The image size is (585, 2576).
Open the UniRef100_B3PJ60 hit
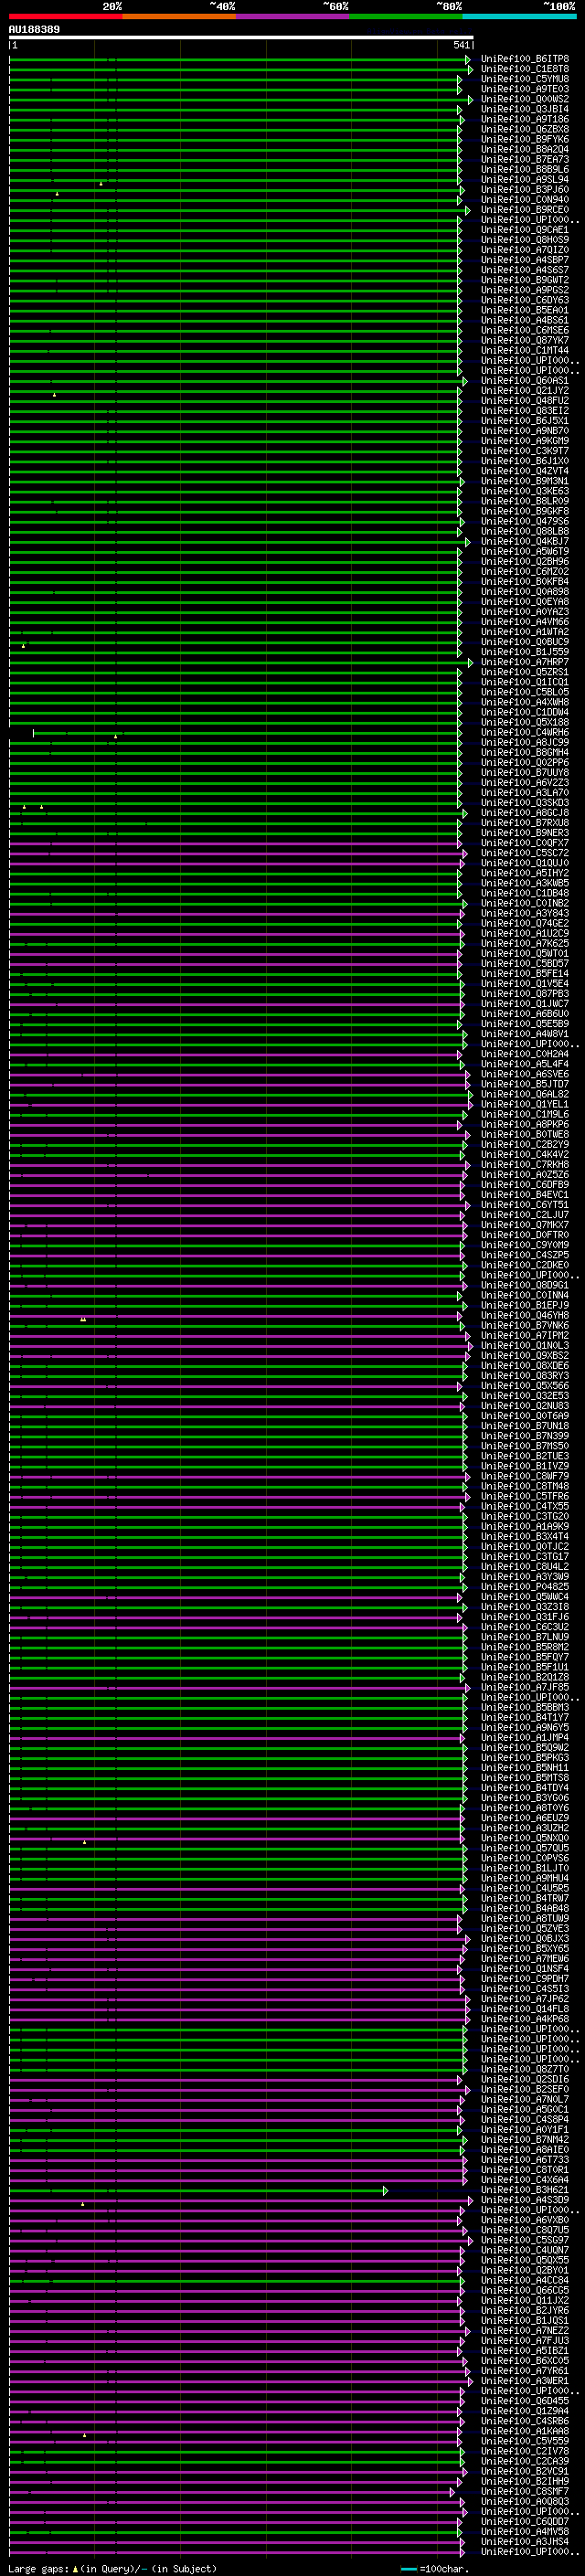click(x=525, y=190)
